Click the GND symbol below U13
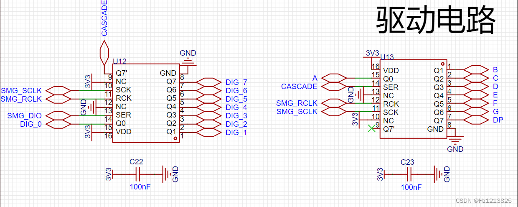Image resolution: width=518 pixels, height=207 pixels. [455, 141]
